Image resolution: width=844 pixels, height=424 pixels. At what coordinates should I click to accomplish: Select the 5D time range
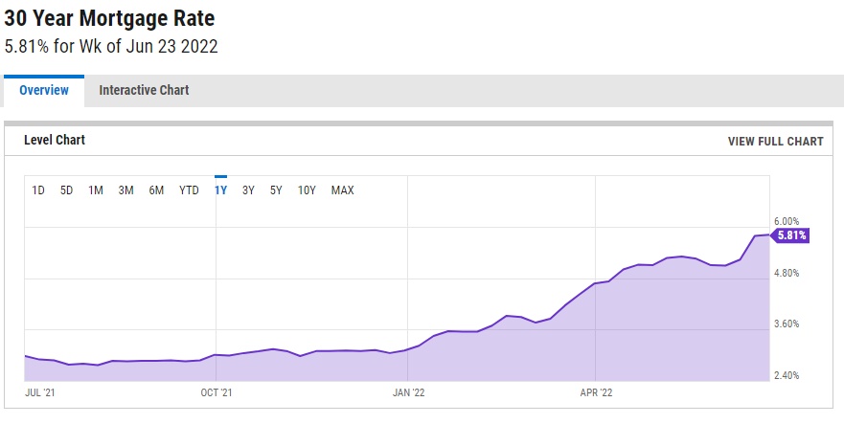click(67, 190)
